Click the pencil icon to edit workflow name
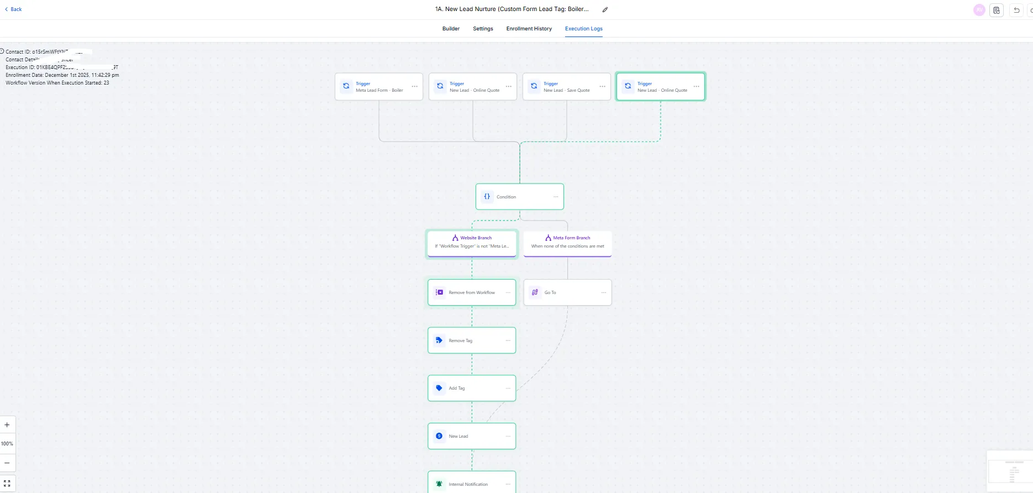1033x493 pixels. point(605,9)
